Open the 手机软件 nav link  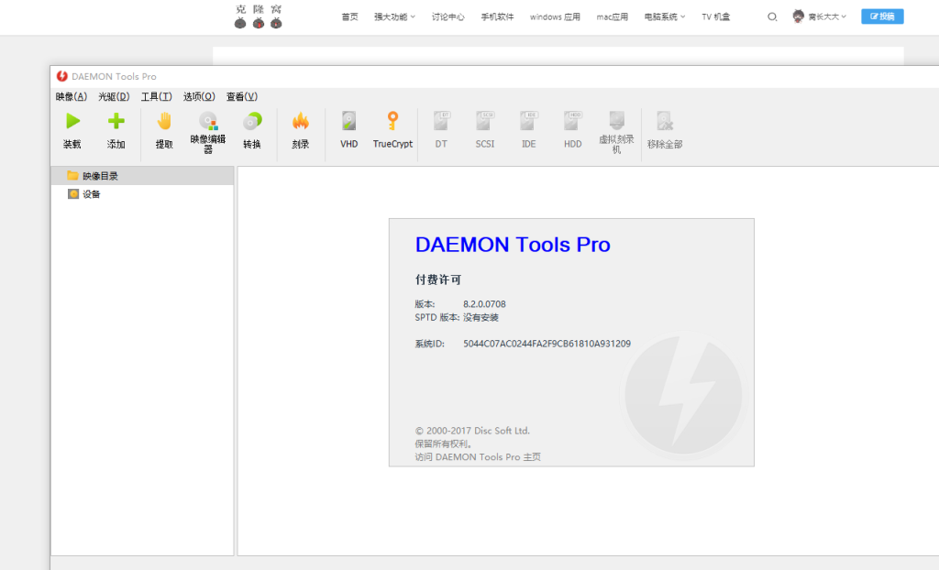[497, 16]
